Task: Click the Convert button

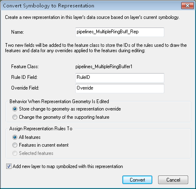Action: (137, 180)
